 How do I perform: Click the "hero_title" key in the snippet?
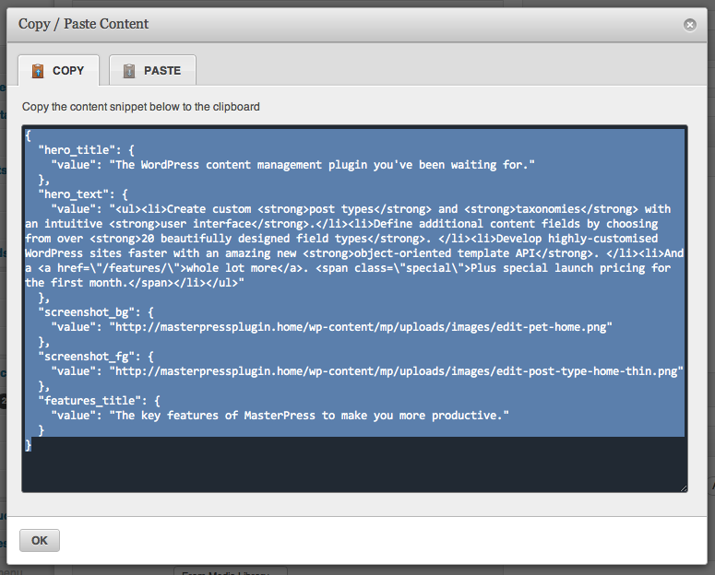[77, 150]
